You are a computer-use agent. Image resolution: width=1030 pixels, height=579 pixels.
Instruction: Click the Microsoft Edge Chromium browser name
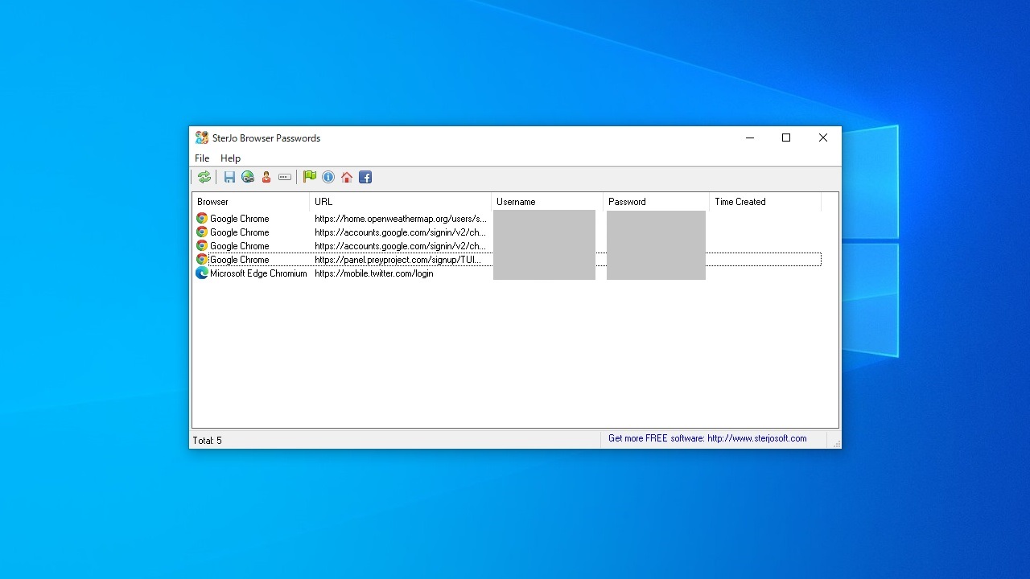258,273
